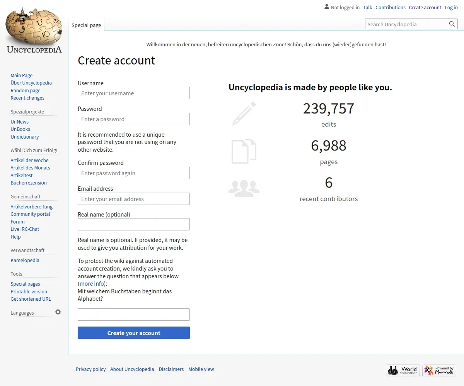Screen dimensions: 464x386
Task: Click the Create your account button
Action: [134, 333]
